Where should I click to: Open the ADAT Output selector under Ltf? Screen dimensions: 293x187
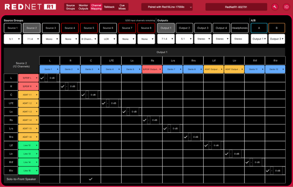click(x=213, y=69)
